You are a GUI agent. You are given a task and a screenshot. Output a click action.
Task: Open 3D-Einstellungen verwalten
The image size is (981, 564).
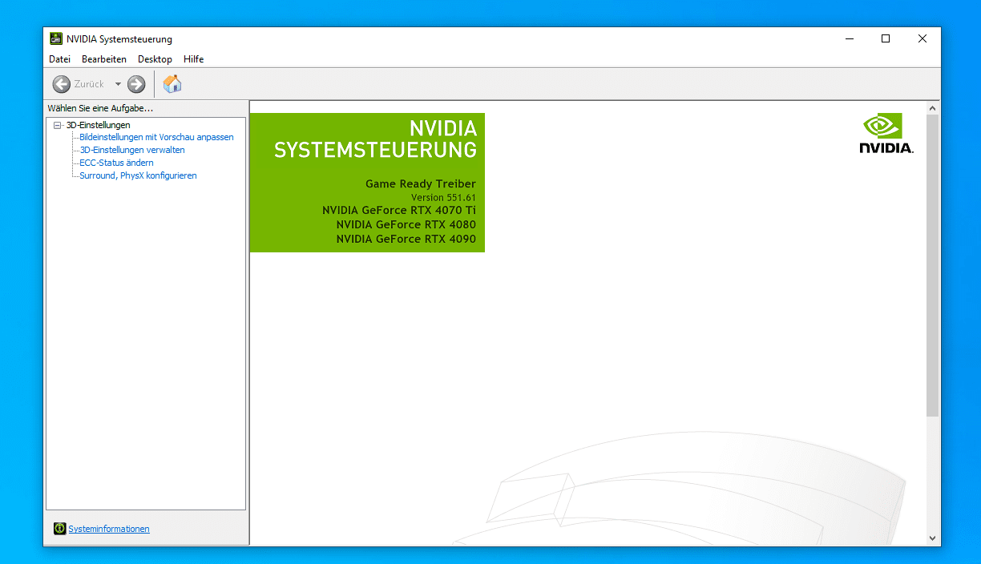132,150
